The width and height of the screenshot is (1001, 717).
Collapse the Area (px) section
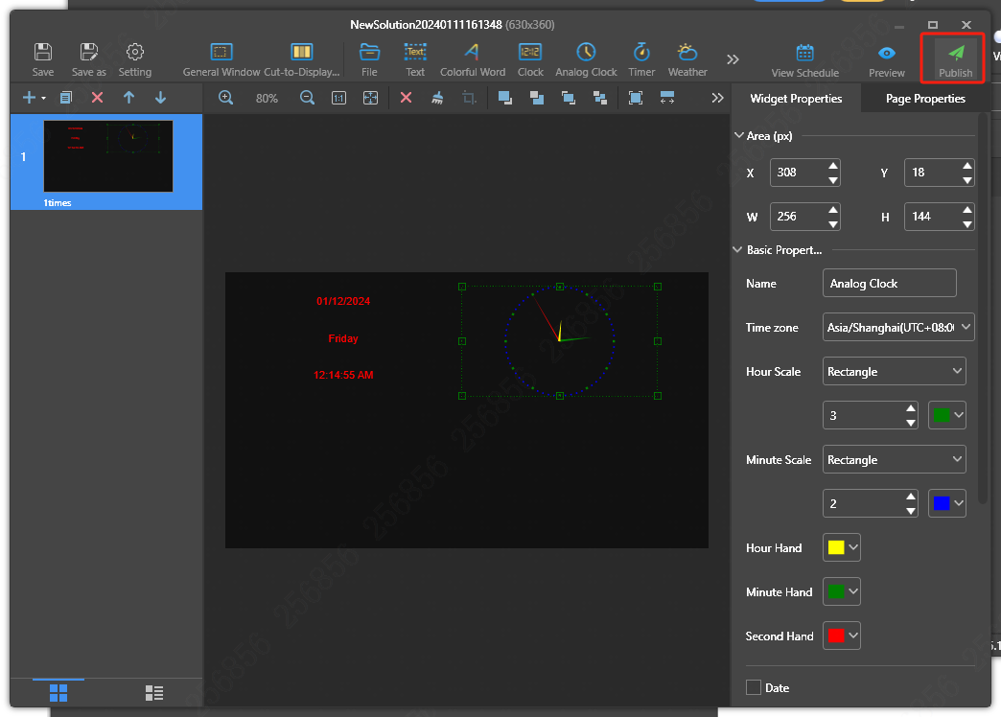click(x=738, y=136)
